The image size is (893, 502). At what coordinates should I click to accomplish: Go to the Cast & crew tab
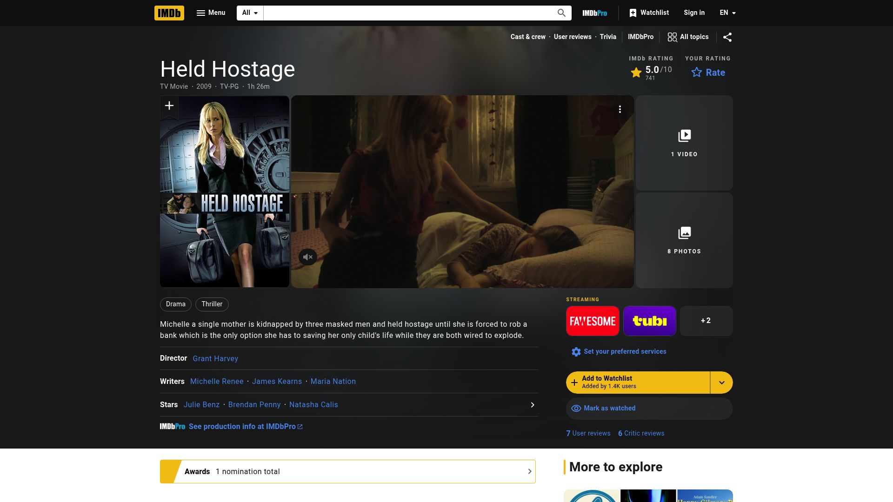(x=528, y=37)
